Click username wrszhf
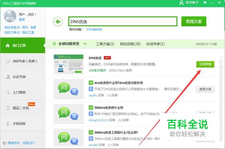The image size is (225, 149). coord(93,145)
